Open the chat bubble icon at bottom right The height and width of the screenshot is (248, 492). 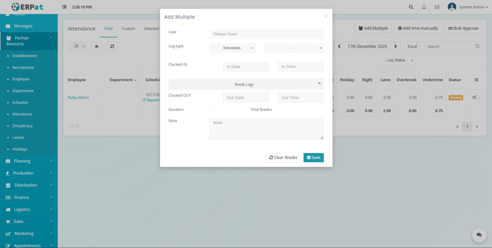479,235
